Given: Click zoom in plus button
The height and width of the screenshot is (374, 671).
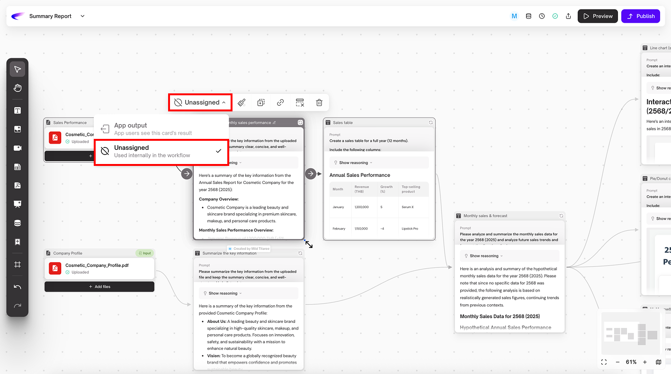Looking at the screenshot, I should 644,362.
